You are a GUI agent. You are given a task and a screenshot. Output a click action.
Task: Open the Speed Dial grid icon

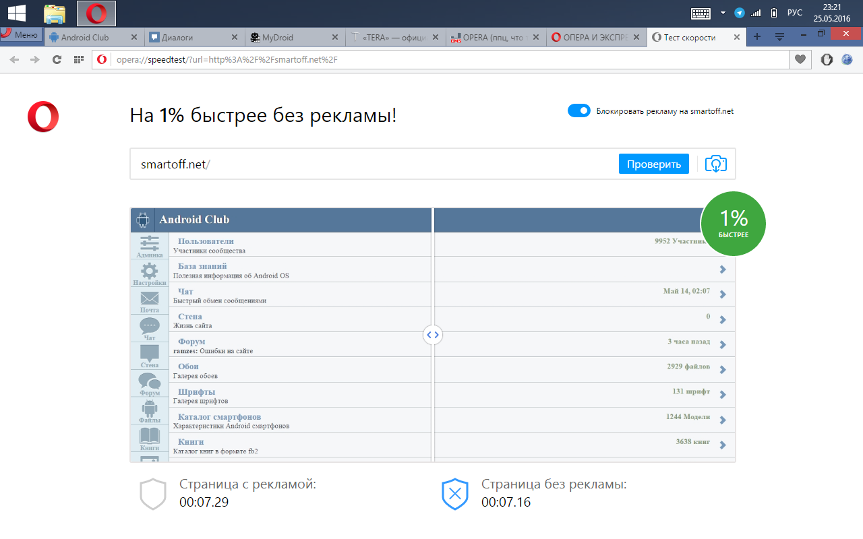point(79,59)
